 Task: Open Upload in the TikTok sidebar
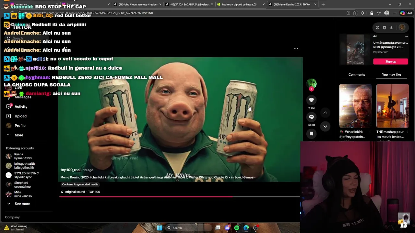(x=16, y=116)
